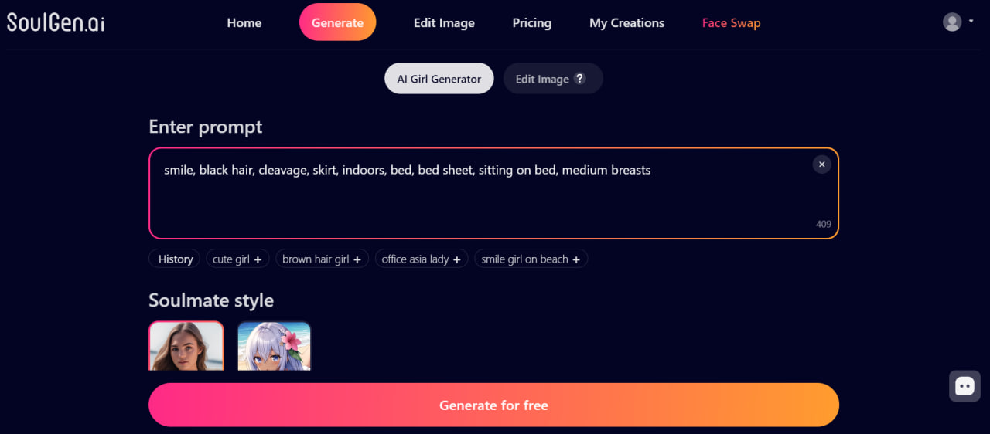Open the user avatar account menu

click(x=958, y=22)
